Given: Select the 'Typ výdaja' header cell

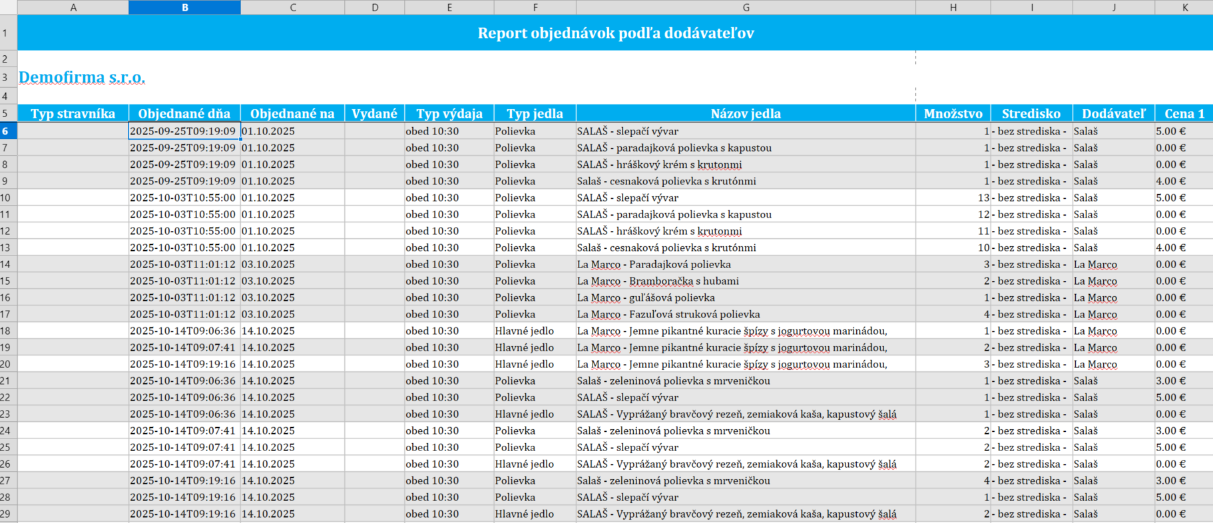Looking at the screenshot, I should tap(449, 114).
